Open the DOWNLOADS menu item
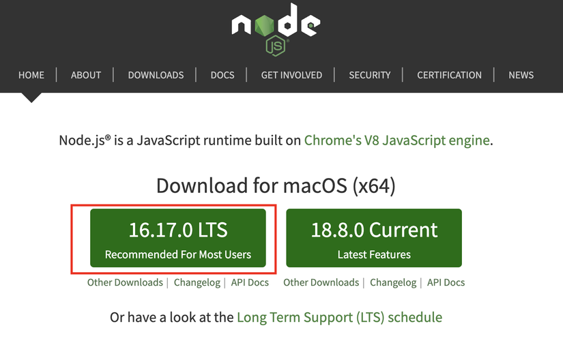The height and width of the screenshot is (345, 563). (156, 75)
